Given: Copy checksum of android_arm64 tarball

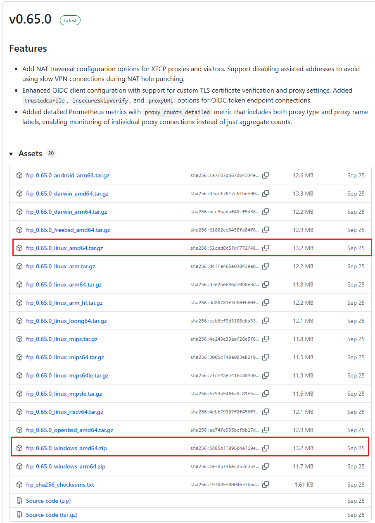Looking at the screenshot, I should coord(266,175).
